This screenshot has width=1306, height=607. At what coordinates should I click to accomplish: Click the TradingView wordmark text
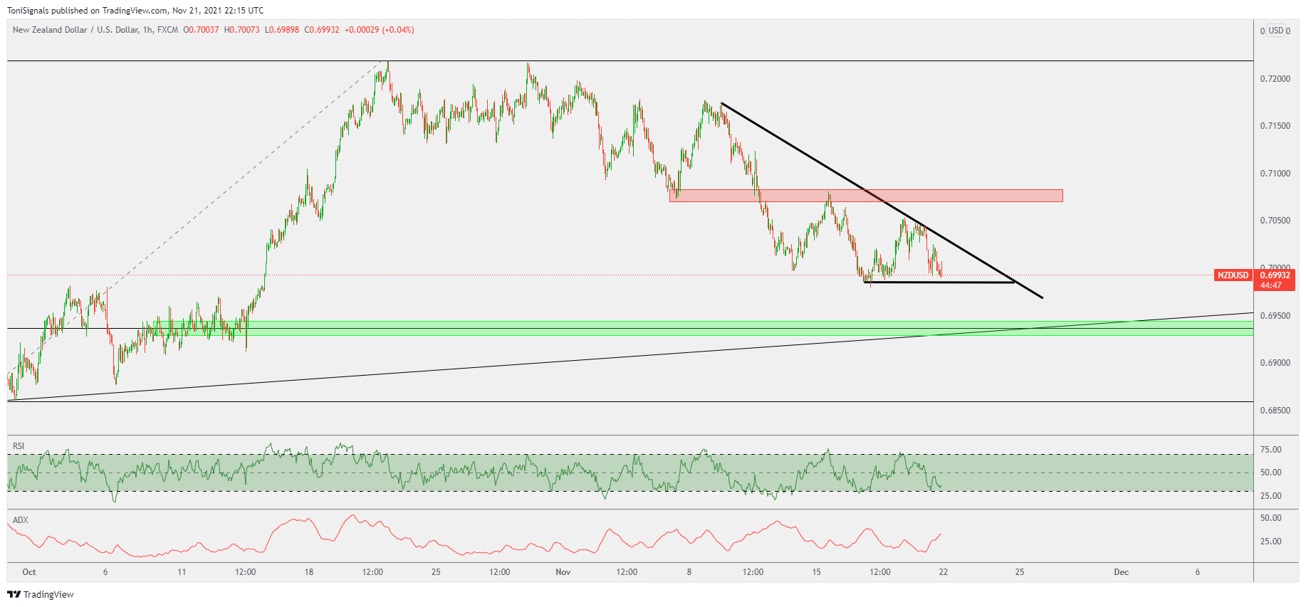tap(48, 595)
